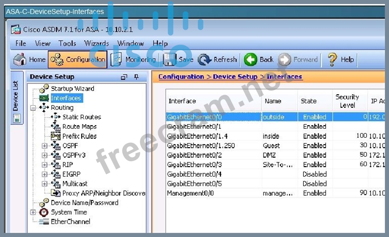The height and width of the screenshot is (237, 389).
Task: Expand the EIGRP tree node
Action: click(44, 174)
